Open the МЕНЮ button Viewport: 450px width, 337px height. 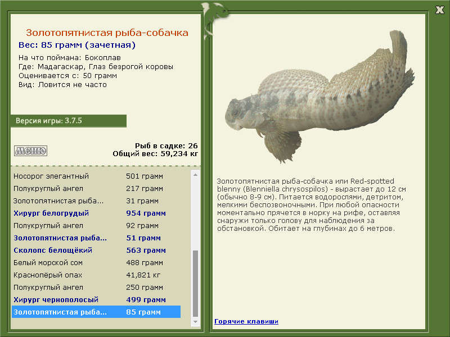[30, 151]
